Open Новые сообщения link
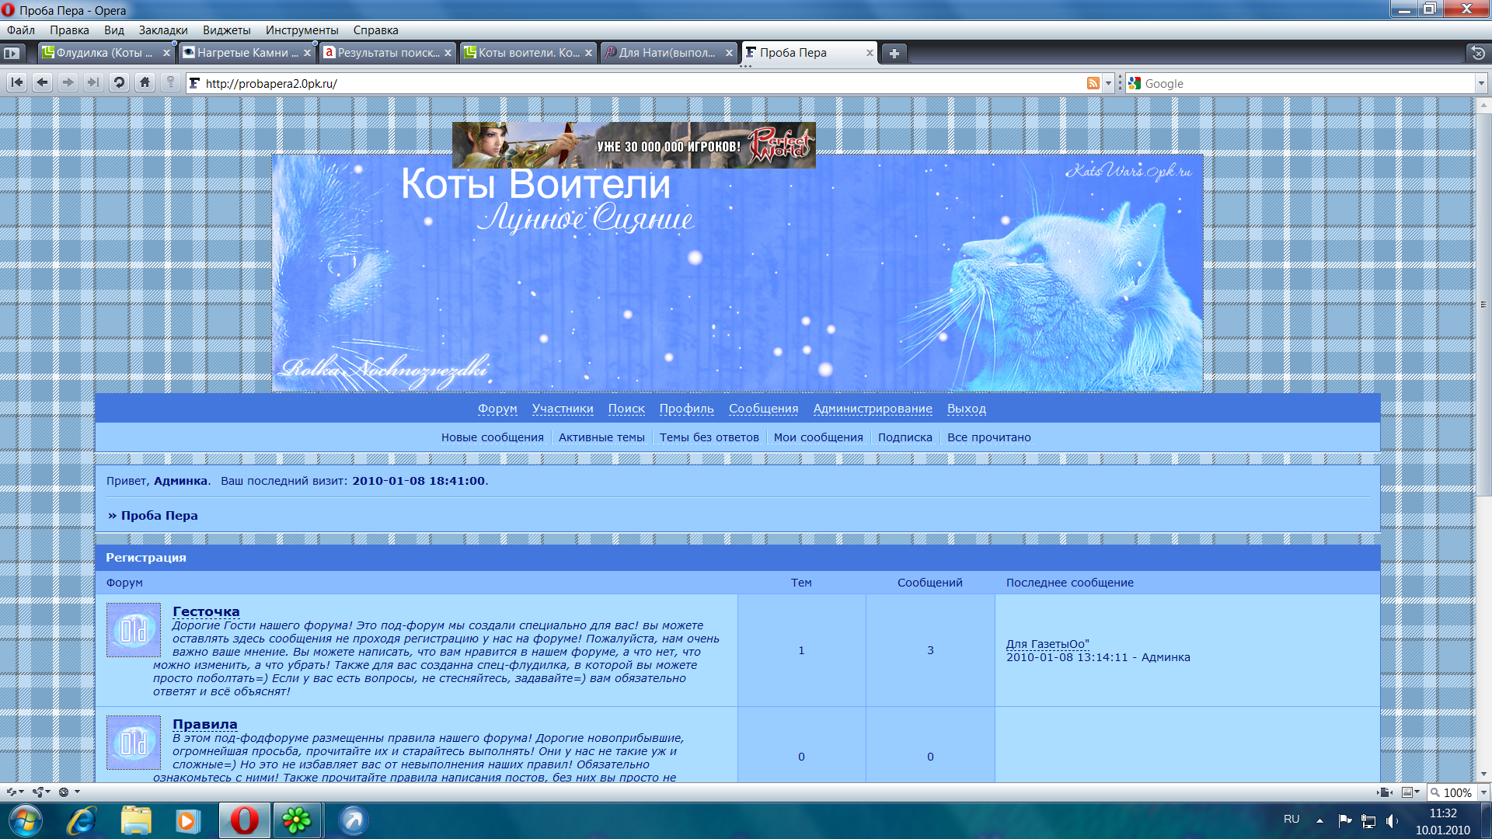This screenshot has width=1492, height=839. pyautogui.click(x=493, y=437)
